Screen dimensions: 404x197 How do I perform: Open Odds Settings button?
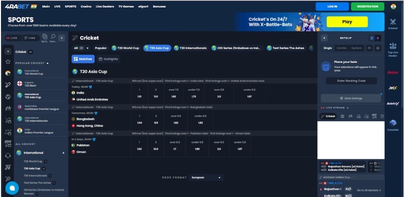pos(351,98)
